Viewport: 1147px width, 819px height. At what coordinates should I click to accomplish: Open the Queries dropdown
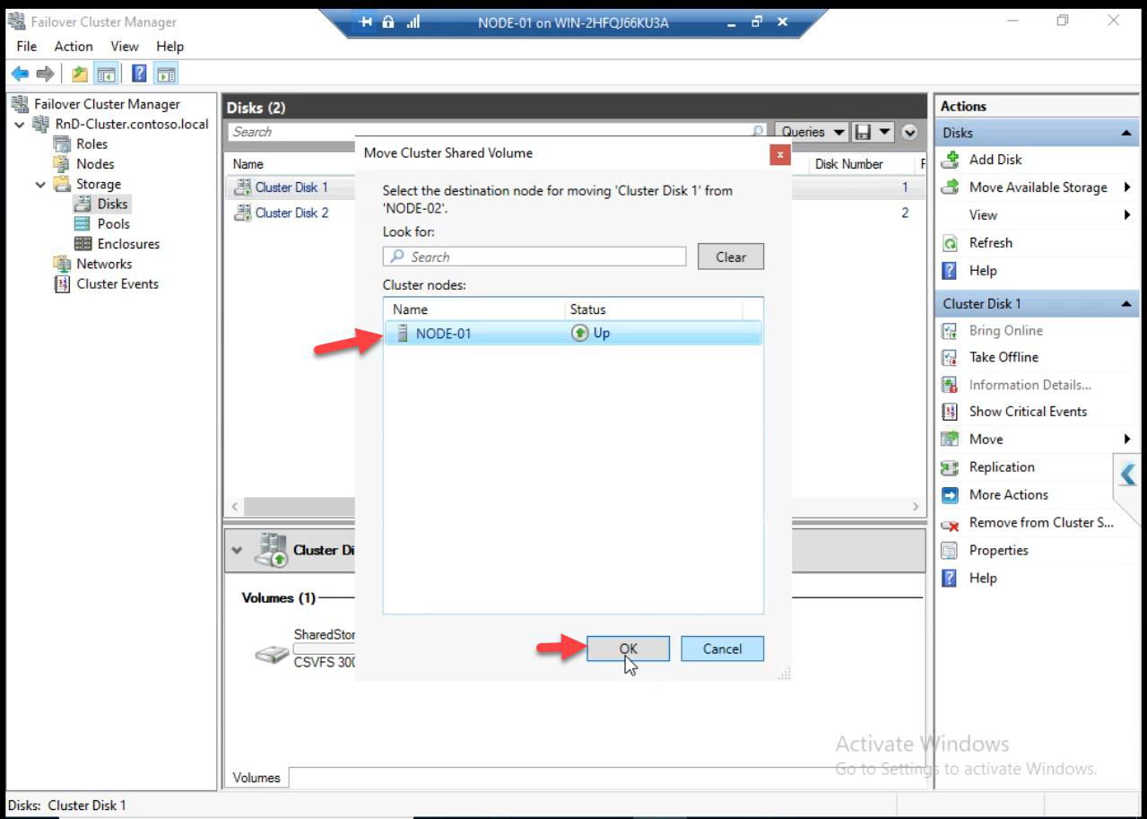pos(812,132)
